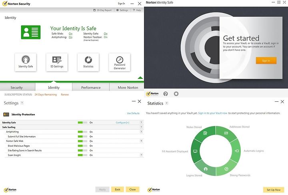
Task: Toggle Submit Full Site Information switch
Action: [x=82, y=137]
